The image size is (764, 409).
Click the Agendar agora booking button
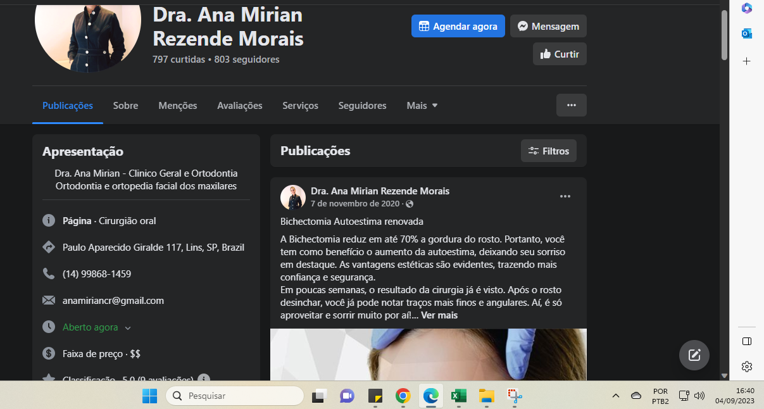point(458,26)
